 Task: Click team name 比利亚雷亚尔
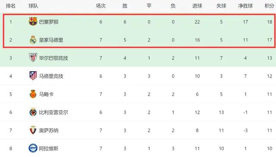[53, 112]
